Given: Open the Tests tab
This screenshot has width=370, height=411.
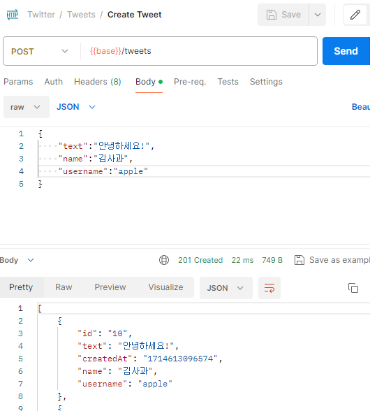Looking at the screenshot, I should pos(228,82).
